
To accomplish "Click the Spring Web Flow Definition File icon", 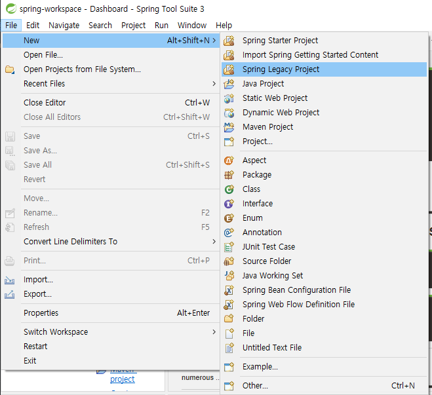I will coord(229,305).
